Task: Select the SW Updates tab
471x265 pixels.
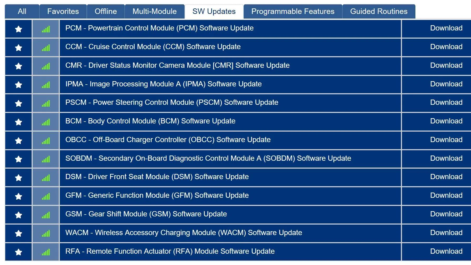Action: click(x=214, y=11)
